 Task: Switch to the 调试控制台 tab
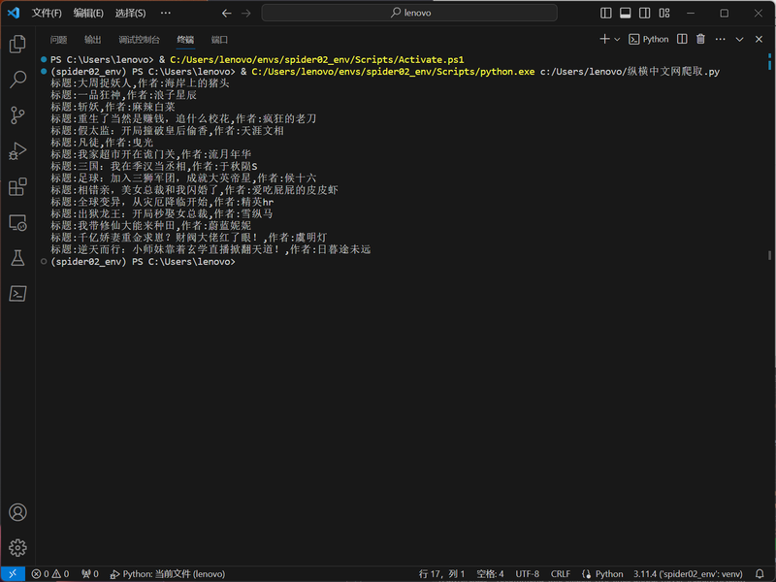(139, 40)
